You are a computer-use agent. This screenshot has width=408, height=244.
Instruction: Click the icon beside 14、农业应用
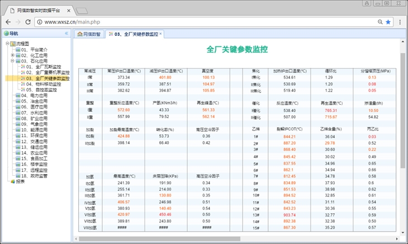pos(18,153)
